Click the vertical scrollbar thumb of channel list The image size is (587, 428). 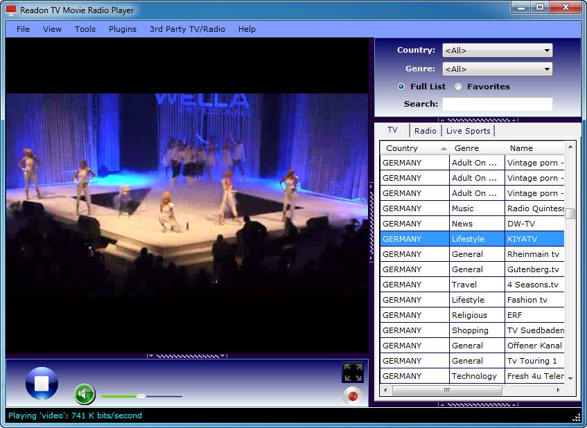tap(570, 213)
